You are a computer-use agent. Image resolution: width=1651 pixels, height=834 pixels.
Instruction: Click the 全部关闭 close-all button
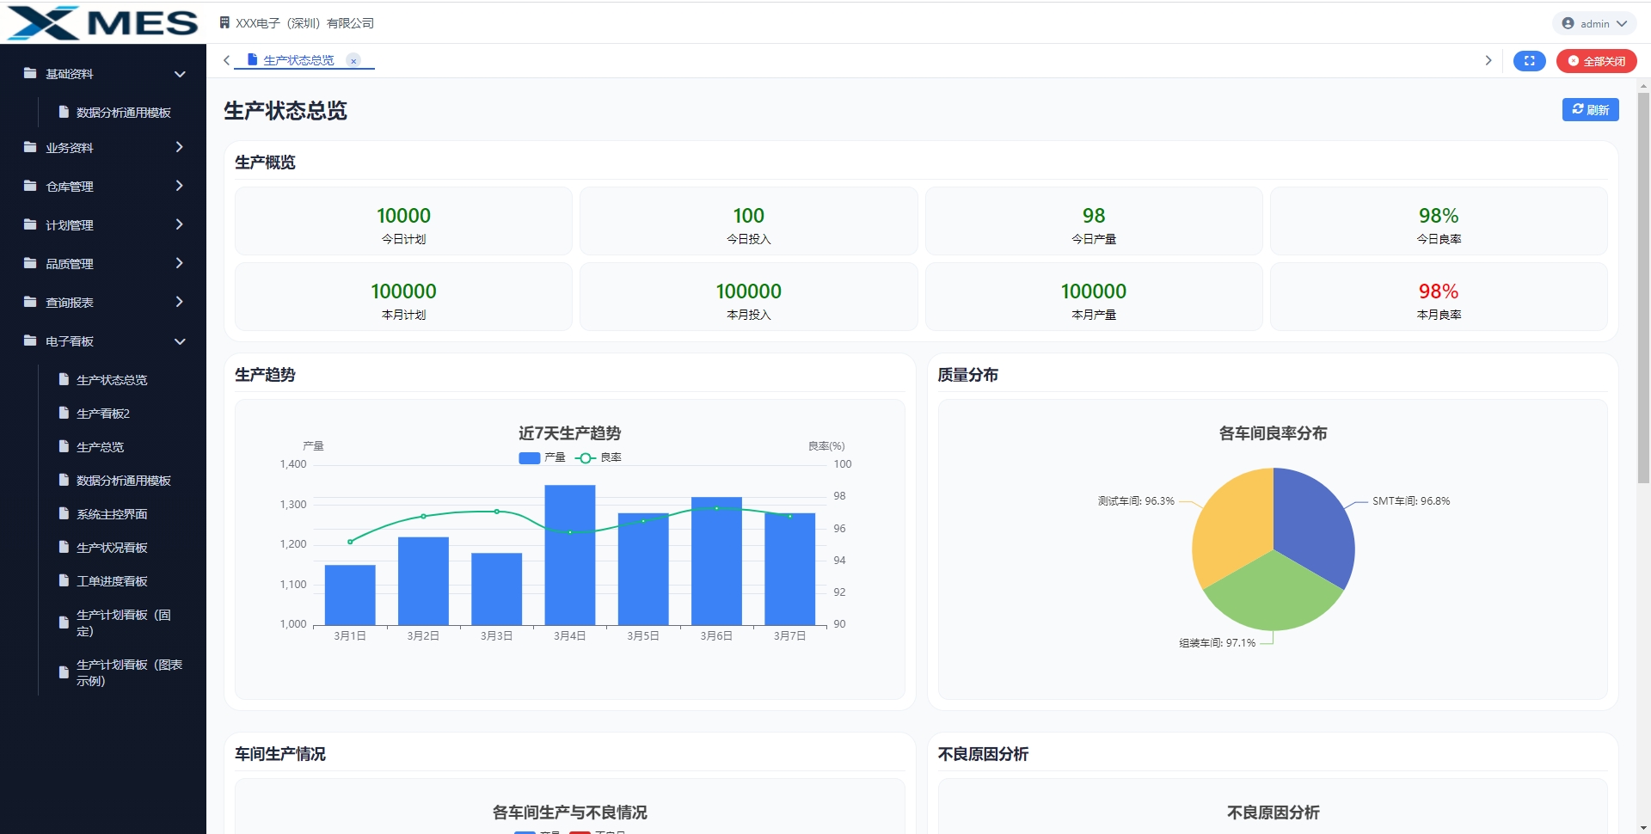(x=1596, y=61)
